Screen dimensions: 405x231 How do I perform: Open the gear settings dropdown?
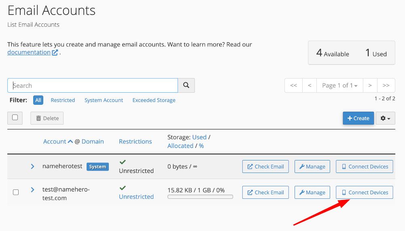(x=385, y=119)
